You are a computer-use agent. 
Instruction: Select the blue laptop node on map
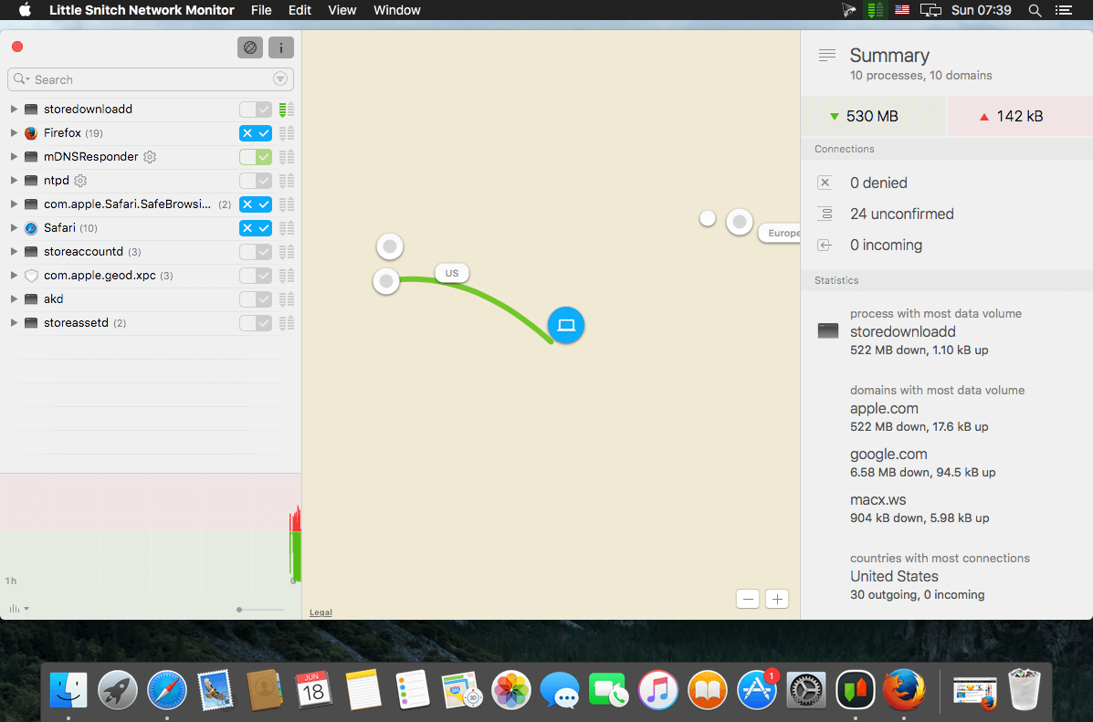click(x=566, y=326)
